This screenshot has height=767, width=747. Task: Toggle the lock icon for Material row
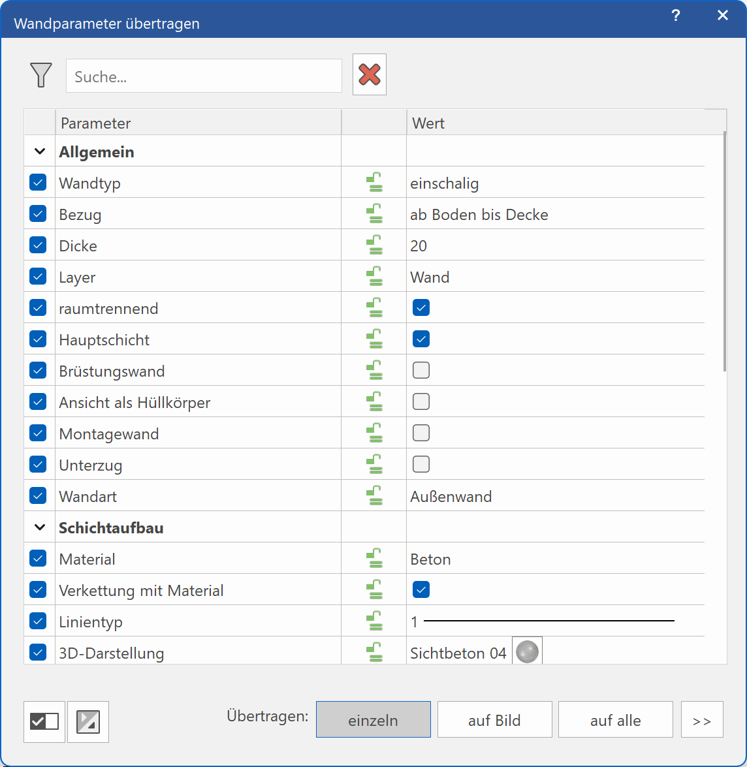click(x=374, y=559)
